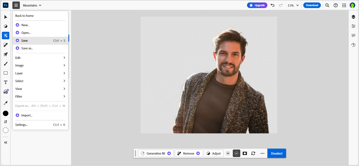
Task: Open the Comments panel
Action: [x=353, y=36]
